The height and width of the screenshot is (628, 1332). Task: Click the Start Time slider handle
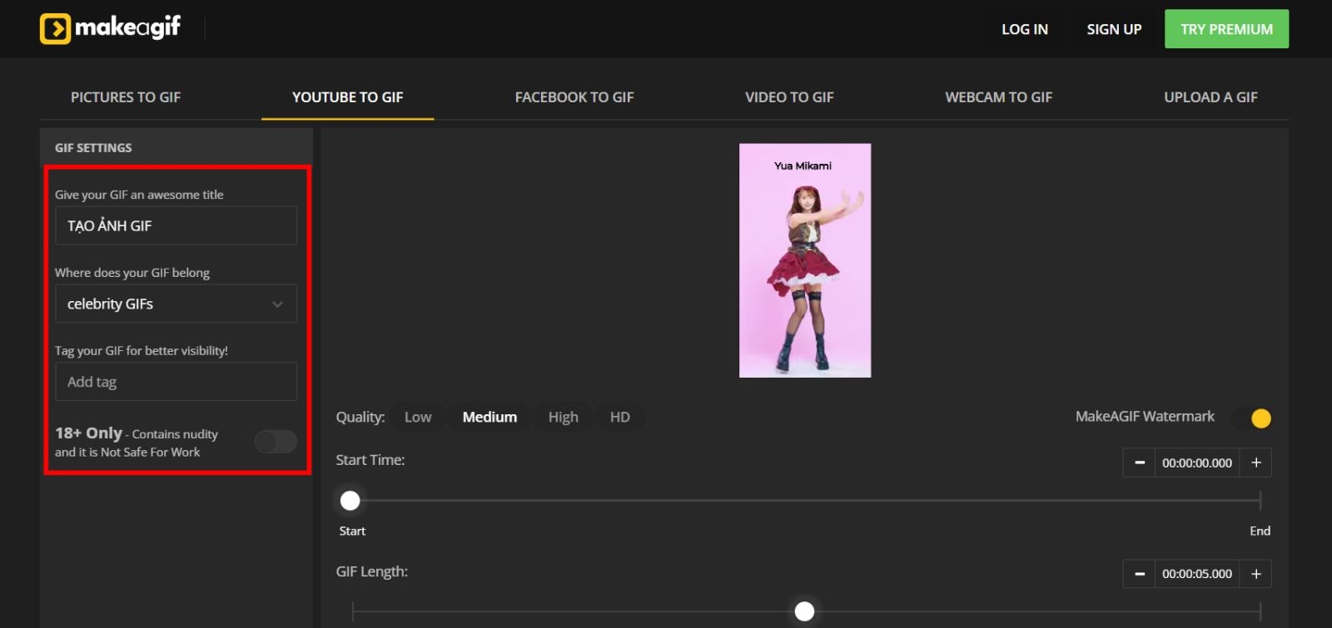coord(350,501)
